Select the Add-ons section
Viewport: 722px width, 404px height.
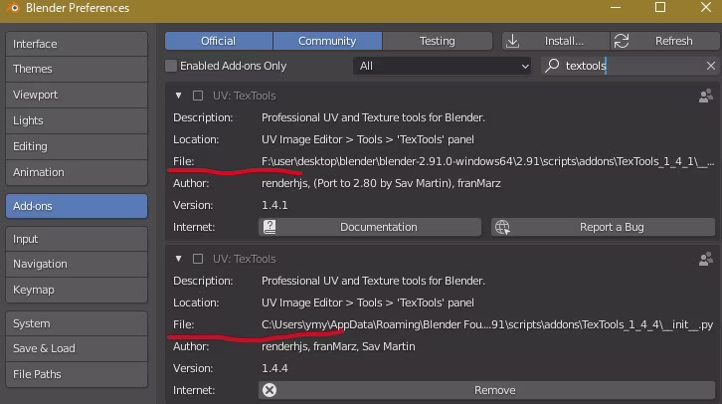[77, 206]
